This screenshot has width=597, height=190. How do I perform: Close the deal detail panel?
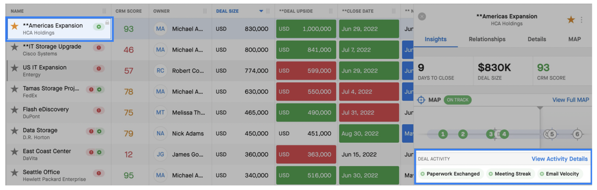click(x=422, y=16)
